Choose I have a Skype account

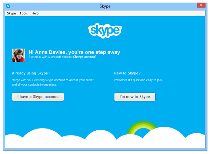coord(38,97)
